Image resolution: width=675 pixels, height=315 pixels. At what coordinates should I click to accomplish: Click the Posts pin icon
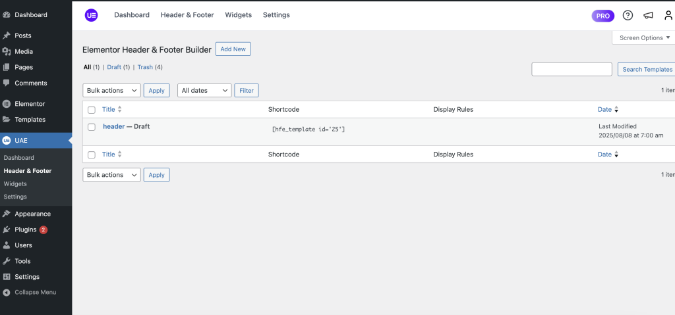point(6,36)
